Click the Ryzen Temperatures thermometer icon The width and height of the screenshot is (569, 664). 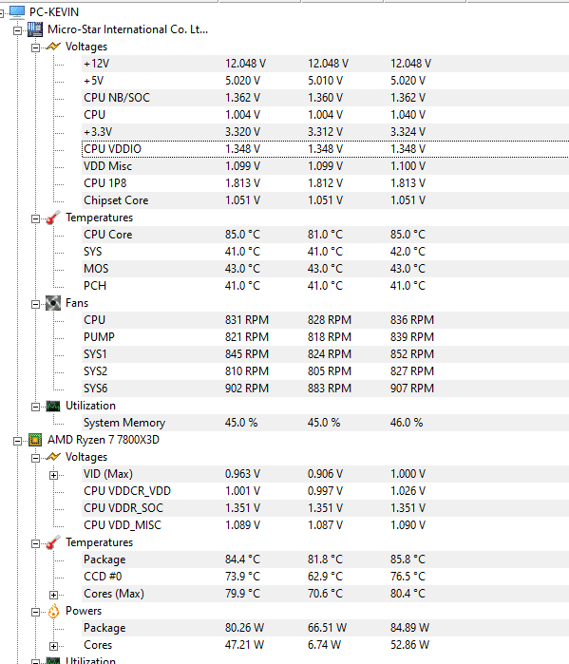point(53,542)
